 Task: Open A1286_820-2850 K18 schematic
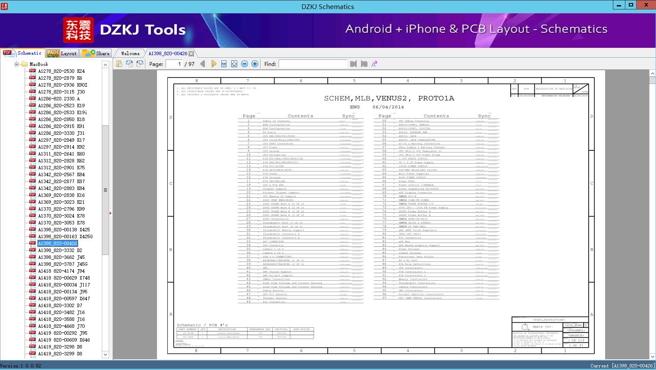pos(61,119)
